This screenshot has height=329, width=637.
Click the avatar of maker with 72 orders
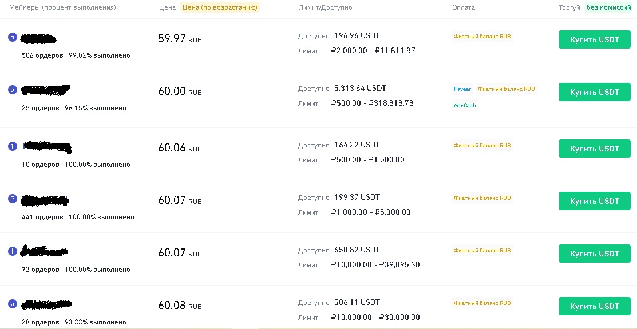(13, 251)
